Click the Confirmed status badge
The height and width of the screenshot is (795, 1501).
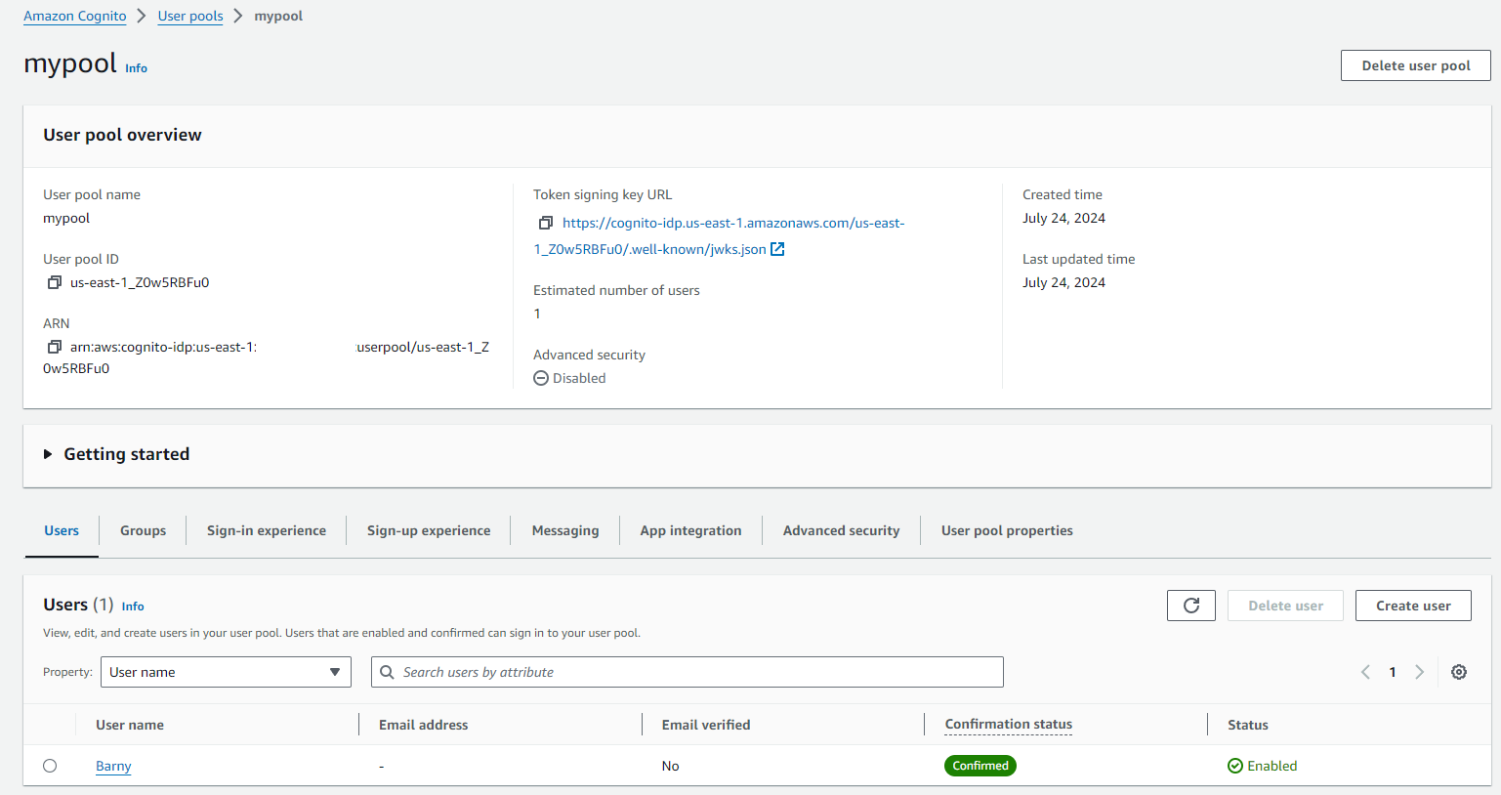(980, 766)
